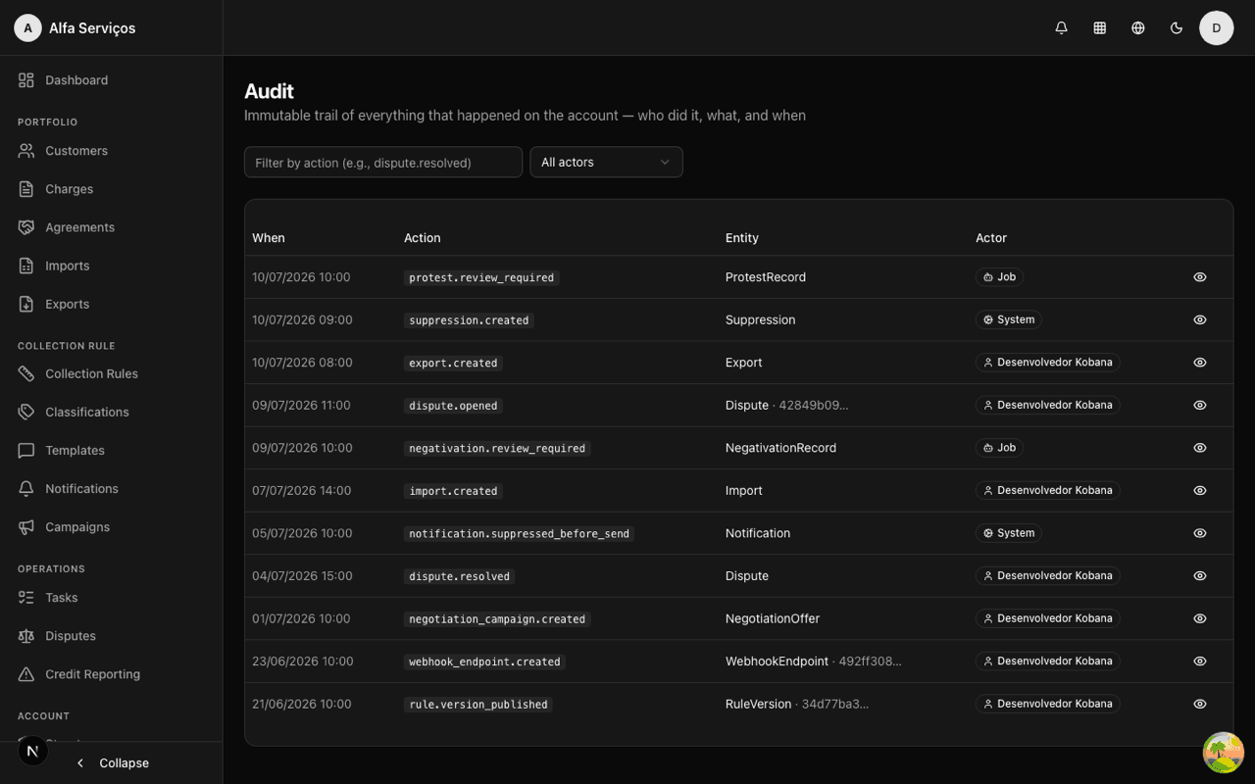Image resolution: width=1255 pixels, height=784 pixels.
Task: Click the Imports sidebar icon
Action: [26, 266]
